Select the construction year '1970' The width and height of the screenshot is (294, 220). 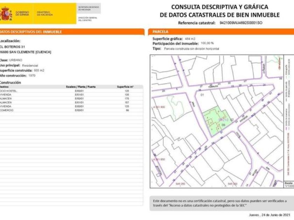tap(32, 75)
